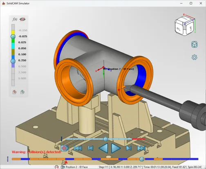Click the cyan color band on the scale
Screen dimensions: 206x169
tap(13, 46)
